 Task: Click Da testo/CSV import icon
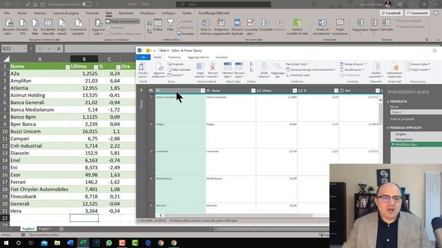pos(22,27)
